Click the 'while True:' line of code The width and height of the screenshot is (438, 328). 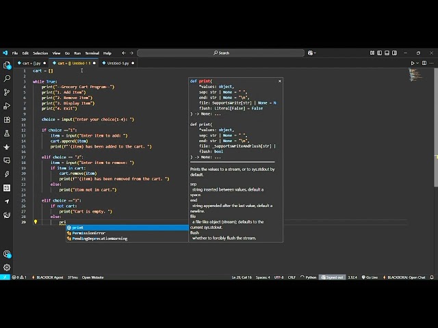pyautogui.click(x=44, y=81)
